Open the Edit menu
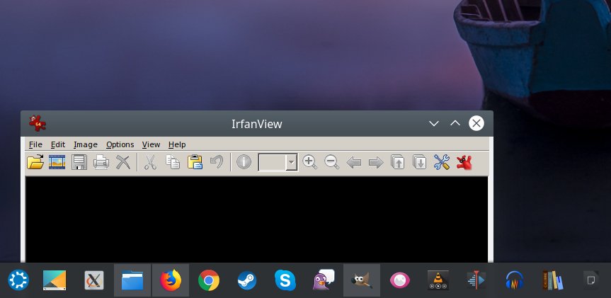The image size is (611, 298). coord(58,144)
